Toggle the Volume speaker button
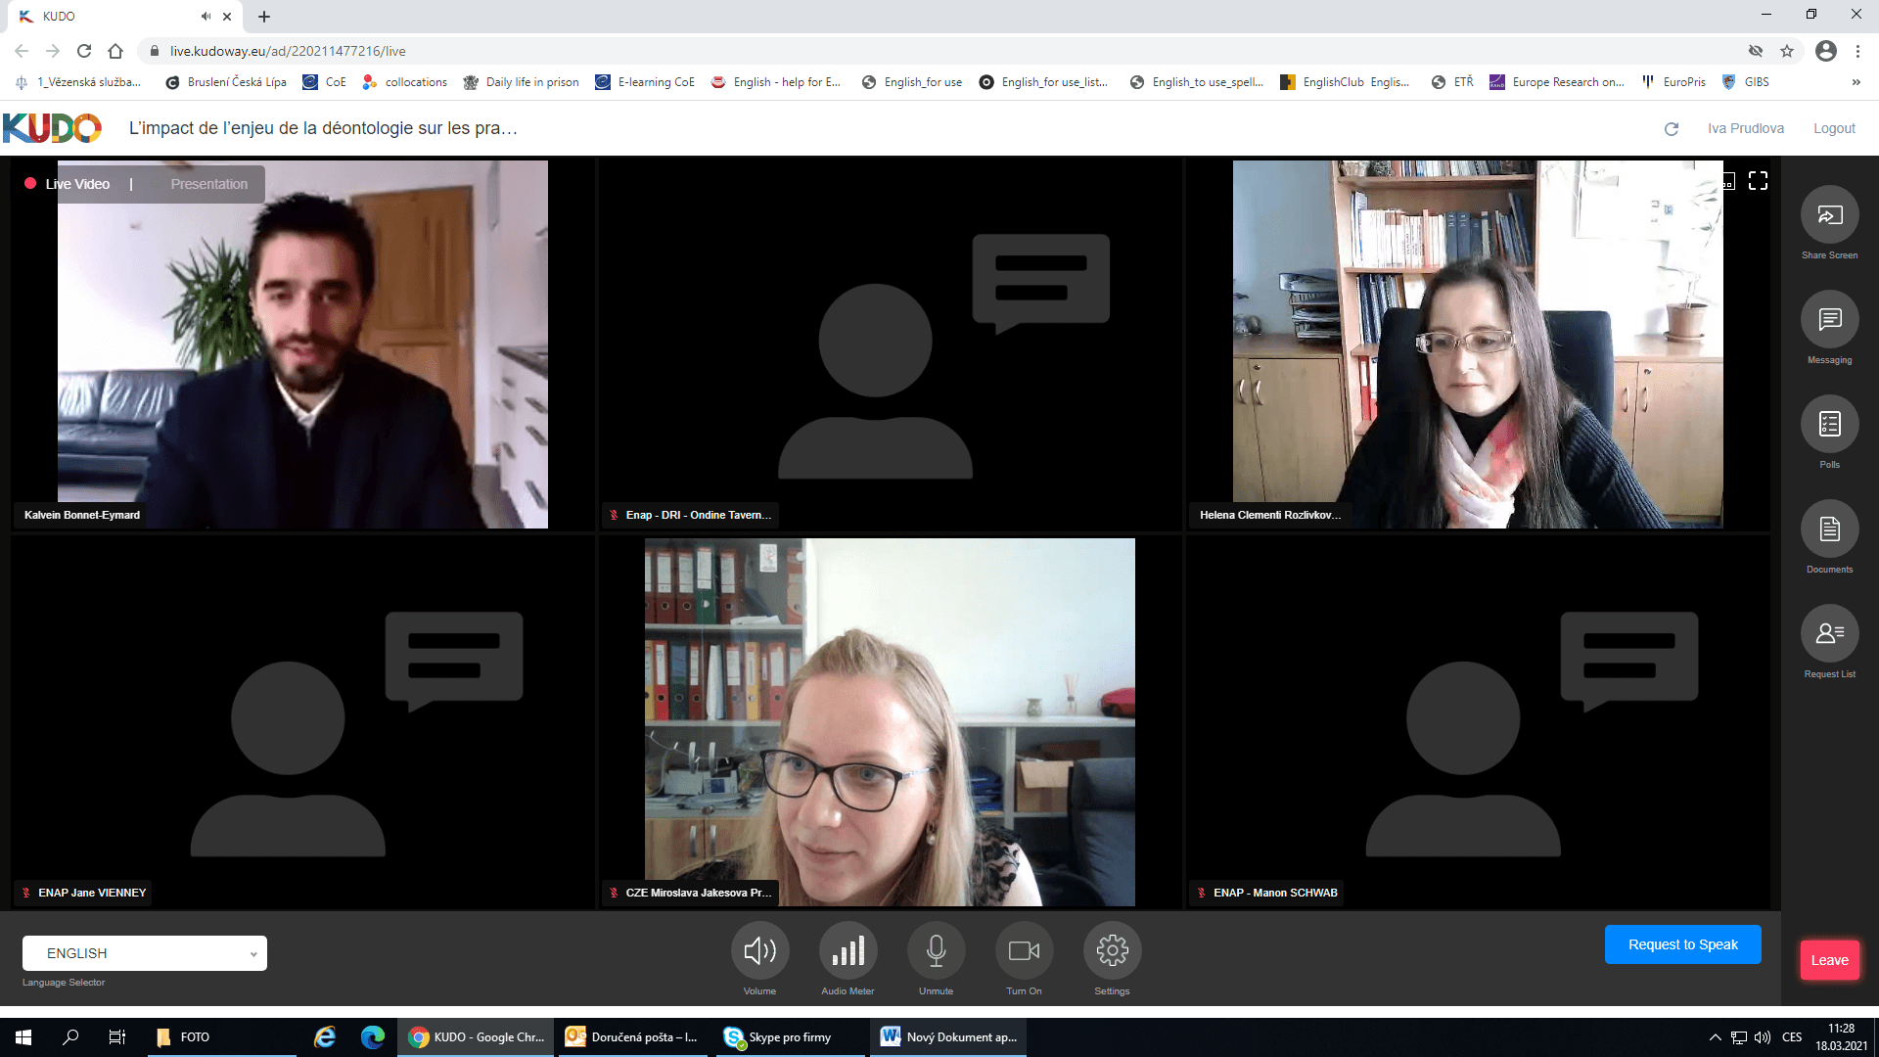 pos(759,950)
